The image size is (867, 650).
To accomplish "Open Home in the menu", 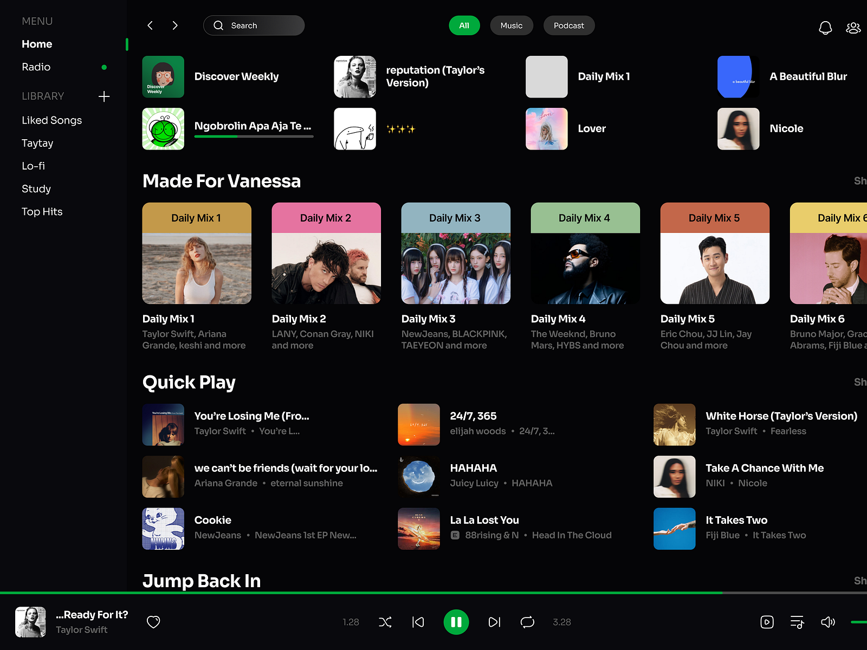I will pyautogui.click(x=37, y=44).
